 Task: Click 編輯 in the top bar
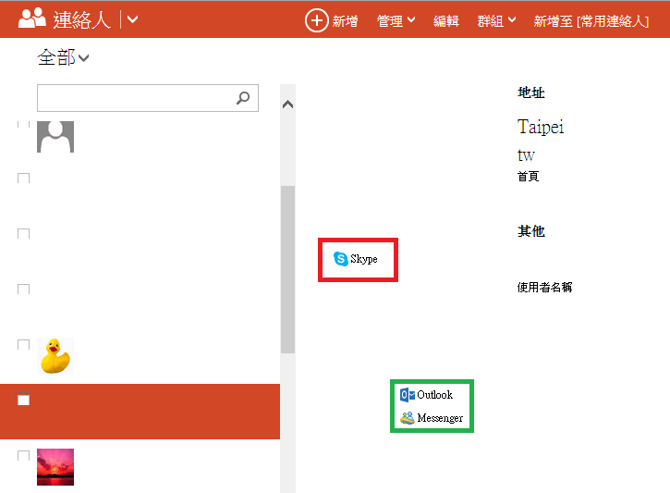click(x=445, y=21)
